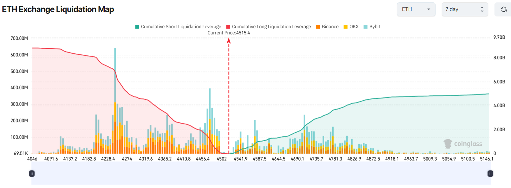Open the ETH coin dropdown
The width and height of the screenshot is (511, 188).
pyautogui.click(x=416, y=9)
